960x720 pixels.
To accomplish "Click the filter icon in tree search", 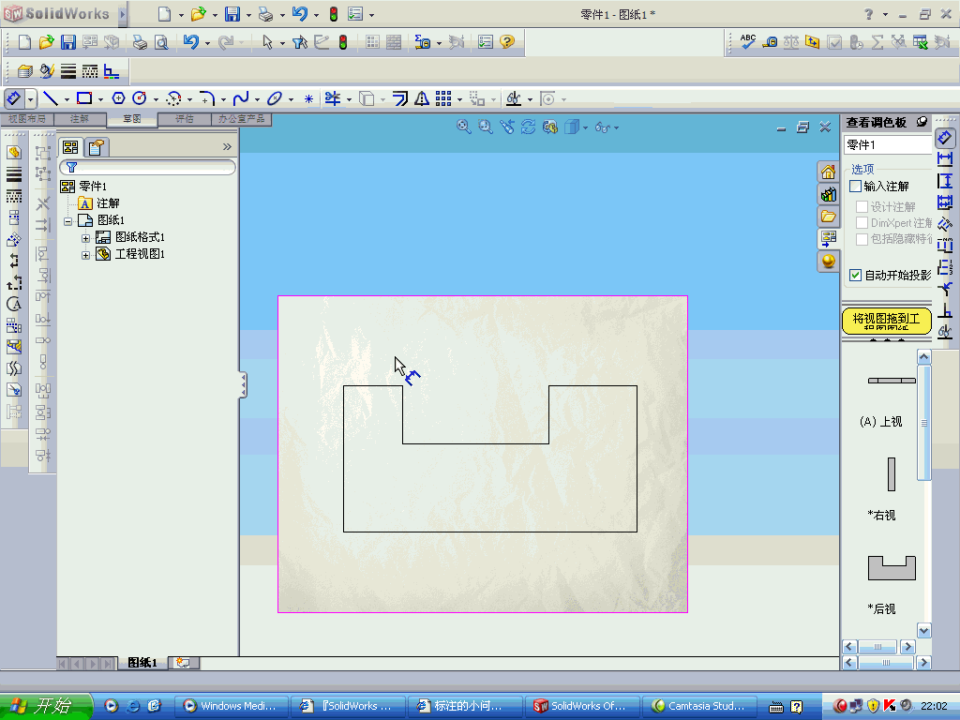I will 71,167.
